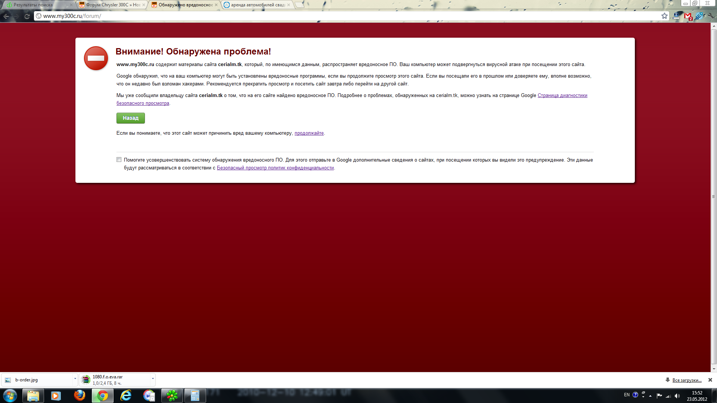The height and width of the screenshot is (403, 717).
Task: Open the ICQ flower icon on taskbar
Action: pos(172,396)
